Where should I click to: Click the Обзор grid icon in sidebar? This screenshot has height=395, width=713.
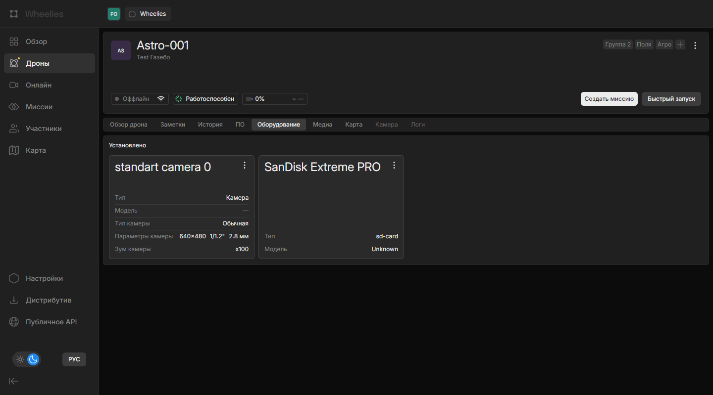pyautogui.click(x=14, y=42)
